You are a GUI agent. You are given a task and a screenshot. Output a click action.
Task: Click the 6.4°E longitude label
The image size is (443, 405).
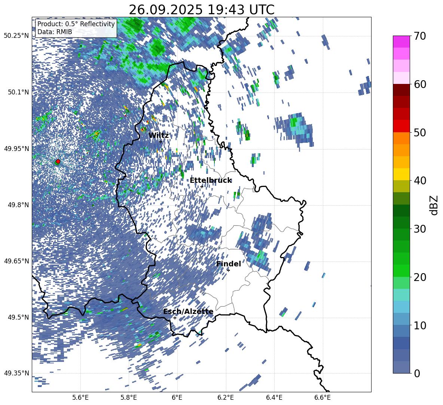274,398
